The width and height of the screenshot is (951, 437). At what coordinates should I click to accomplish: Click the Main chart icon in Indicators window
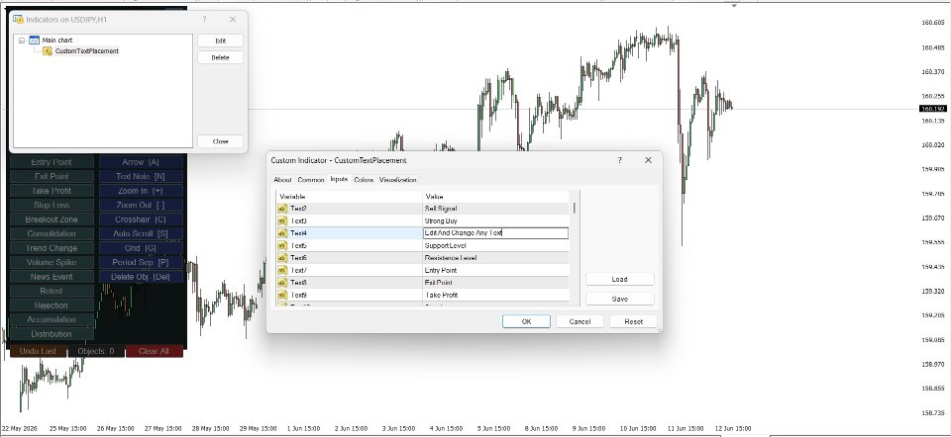[x=34, y=40]
